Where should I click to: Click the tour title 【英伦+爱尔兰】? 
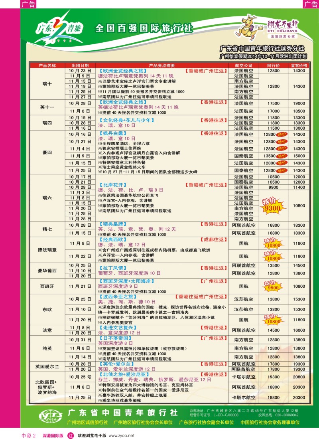tap(117, 364)
